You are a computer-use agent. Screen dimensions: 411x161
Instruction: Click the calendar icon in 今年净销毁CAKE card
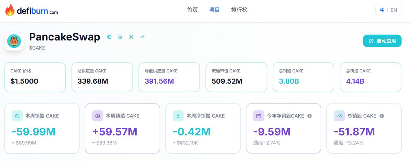(x=259, y=116)
